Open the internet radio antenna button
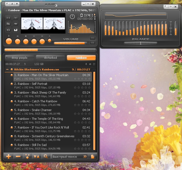Viewport: 182px width, 170px height. (x=16, y=18)
